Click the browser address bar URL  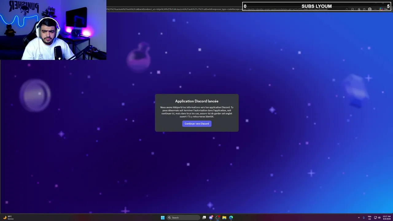pos(217,9)
